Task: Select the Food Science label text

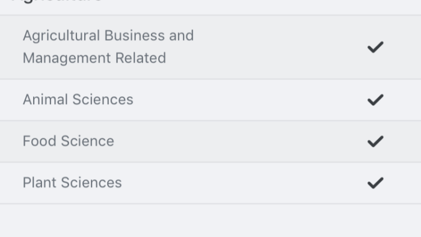Action: point(69,141)
